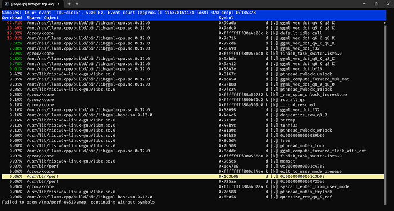Select the 2.00% ggml_vec_dot_f32 row
This screenshot has width=394, height=211.
193,48
